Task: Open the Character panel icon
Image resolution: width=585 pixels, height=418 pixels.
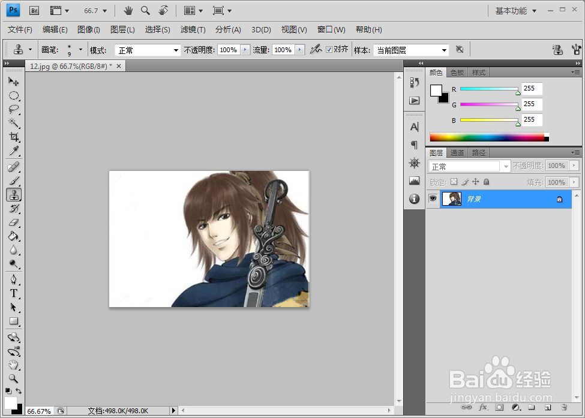Action: pyautogui.click(x=414, y=127)
